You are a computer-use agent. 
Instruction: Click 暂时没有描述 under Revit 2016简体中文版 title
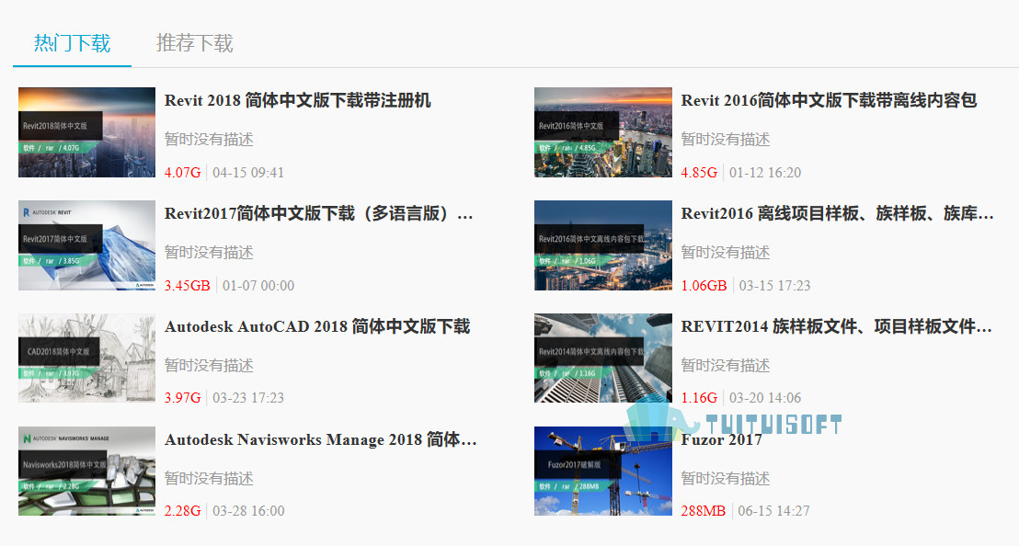726,140
